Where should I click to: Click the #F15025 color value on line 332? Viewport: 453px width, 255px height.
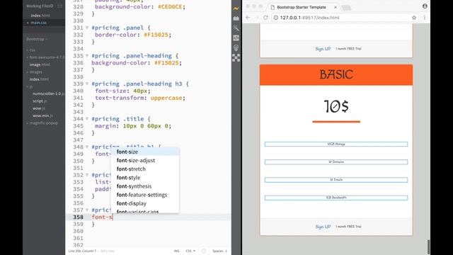pos(156,35)
